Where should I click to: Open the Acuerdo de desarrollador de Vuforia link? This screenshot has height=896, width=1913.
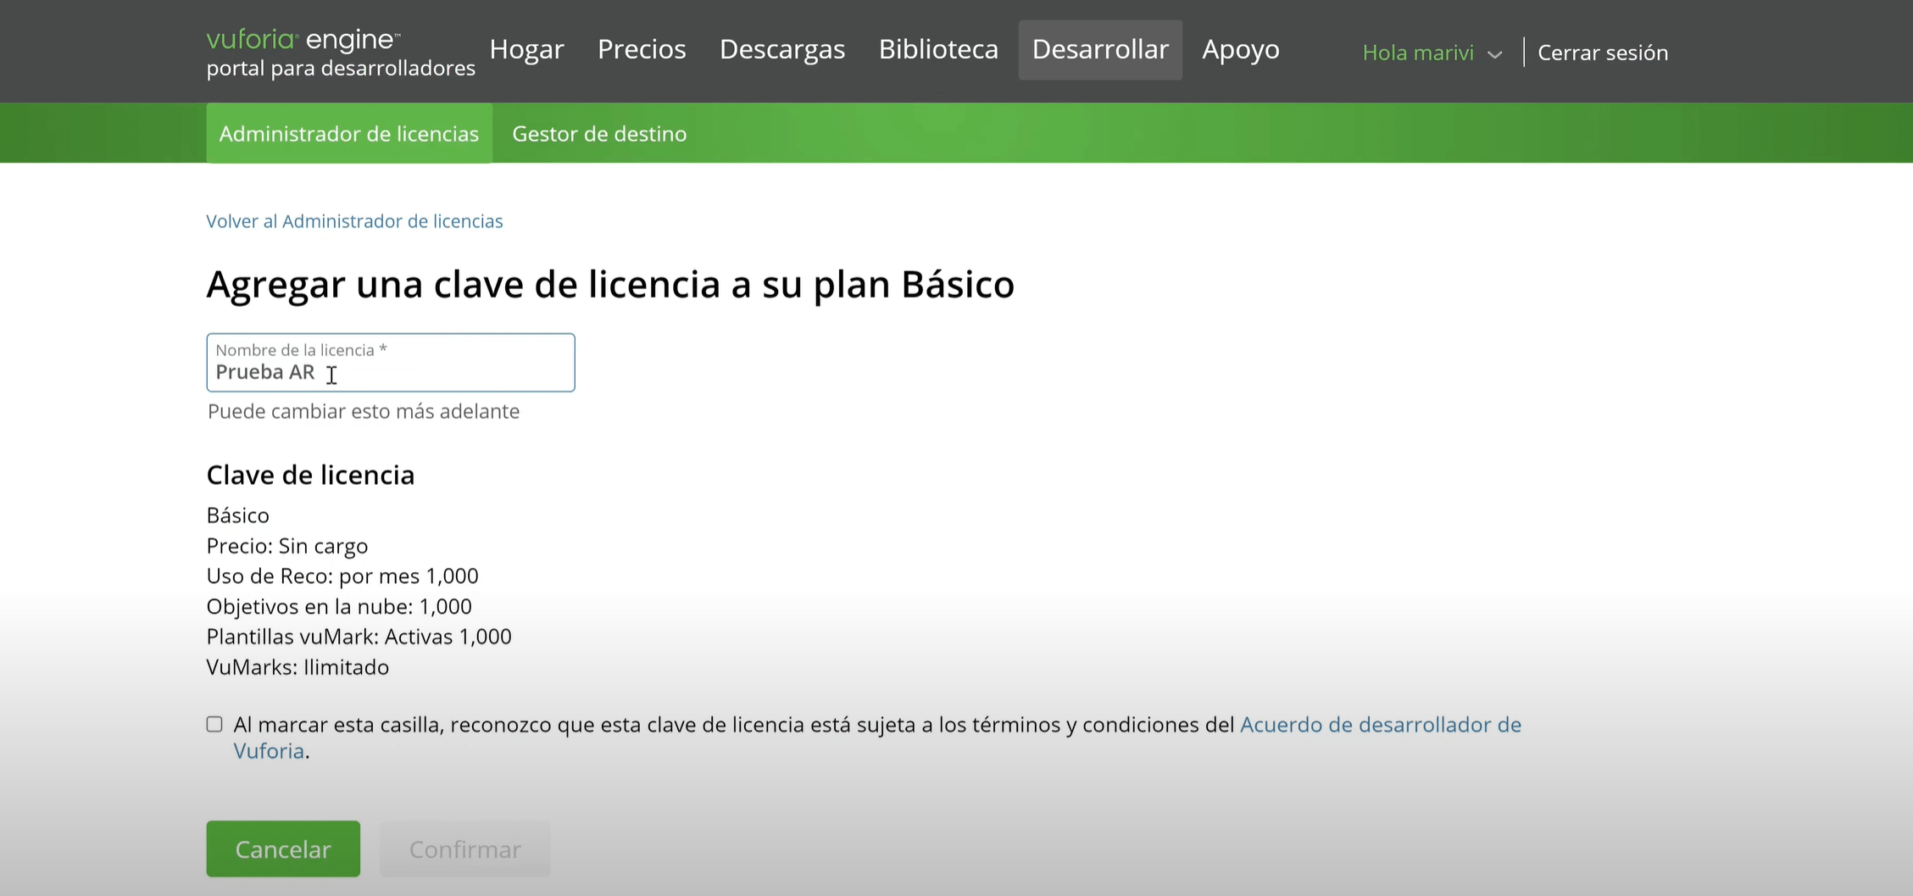pos(1381,725)
